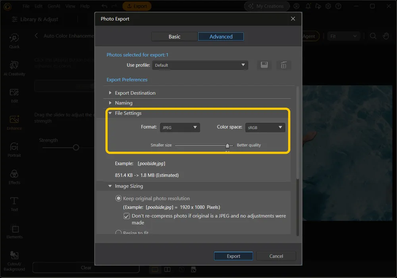Select Keep original photo resolution radio
Image resolution: width=397 pixels, height=278 pixels.
click(x=118, y=198)
